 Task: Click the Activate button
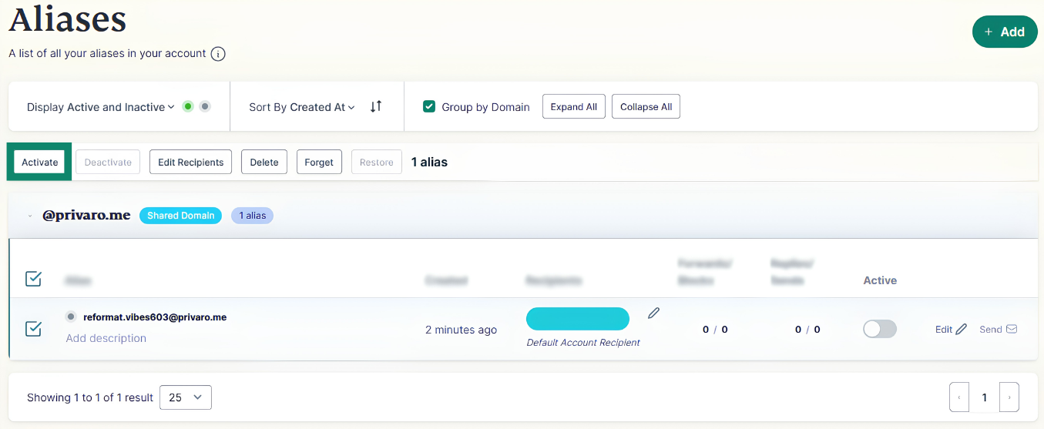coord(39,162)
